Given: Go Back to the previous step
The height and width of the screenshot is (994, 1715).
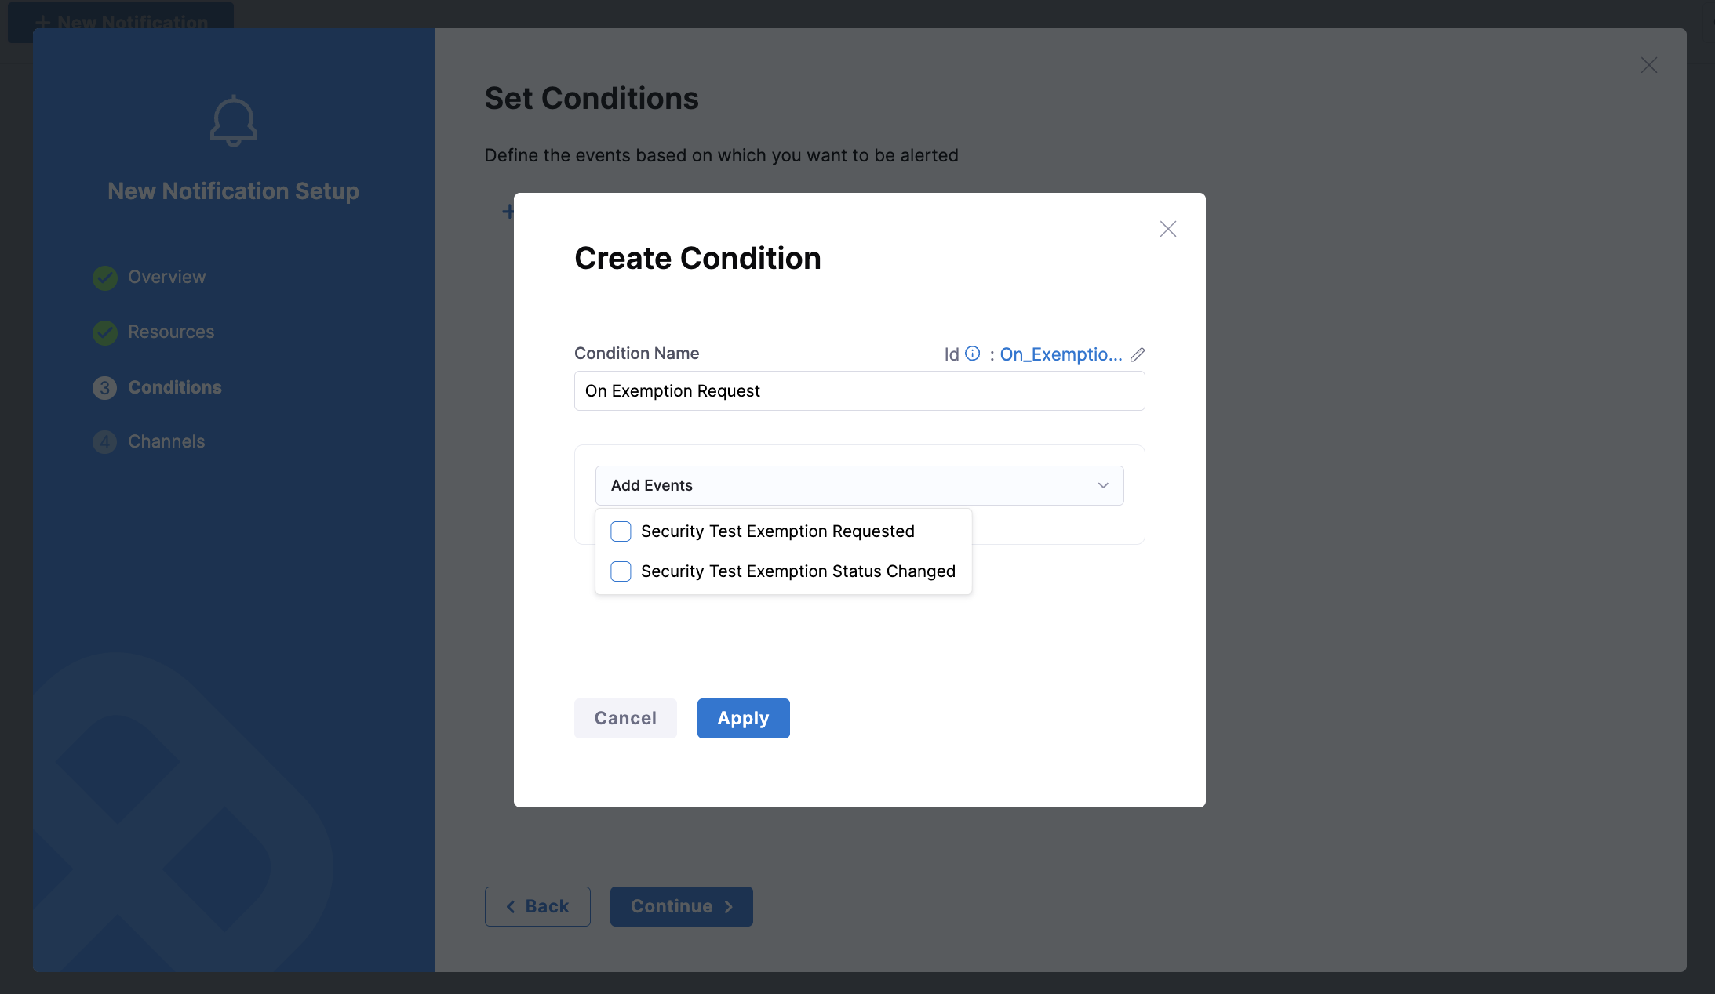Looking at the screenshot, I should pyautogui.click(x=537, y=906).
